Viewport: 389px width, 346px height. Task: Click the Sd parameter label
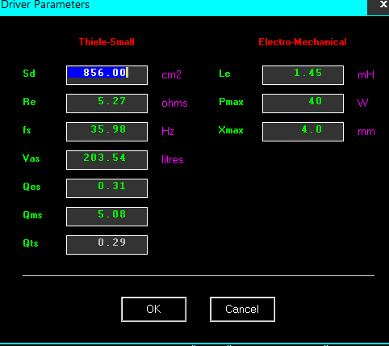(29, 74)
